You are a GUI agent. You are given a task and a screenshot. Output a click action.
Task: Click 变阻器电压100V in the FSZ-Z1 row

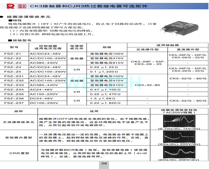[x=107, y=54]
